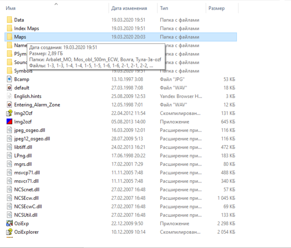Click the Тип column header
291x248 pixels.
[164, 8]
